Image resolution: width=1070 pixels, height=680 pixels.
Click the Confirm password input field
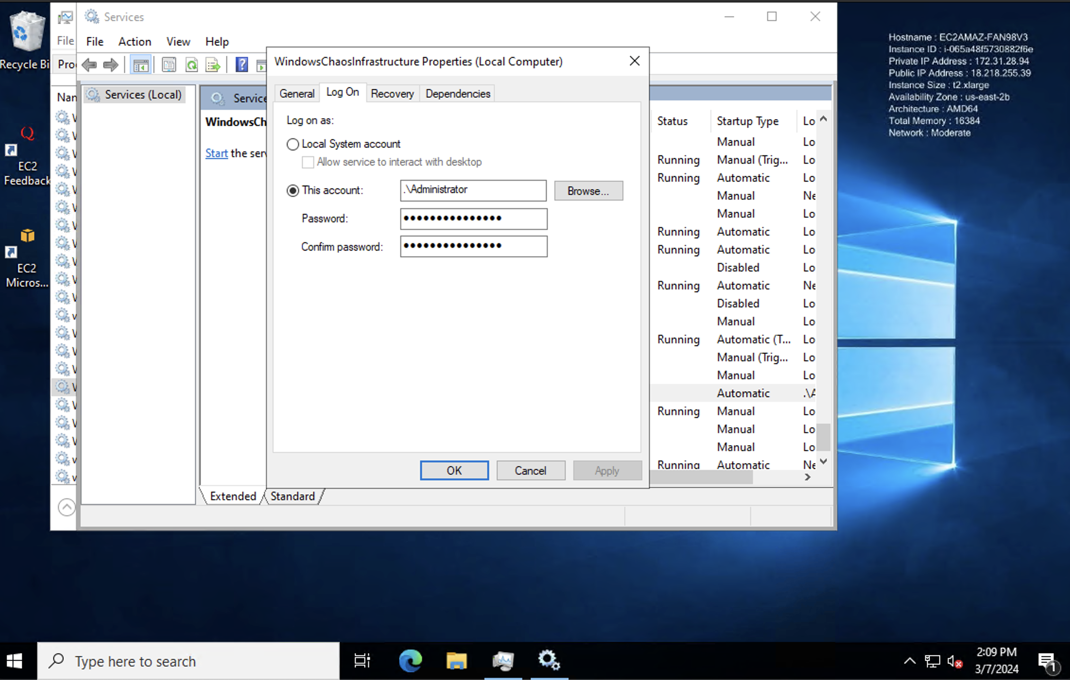[x=473, y=246]
